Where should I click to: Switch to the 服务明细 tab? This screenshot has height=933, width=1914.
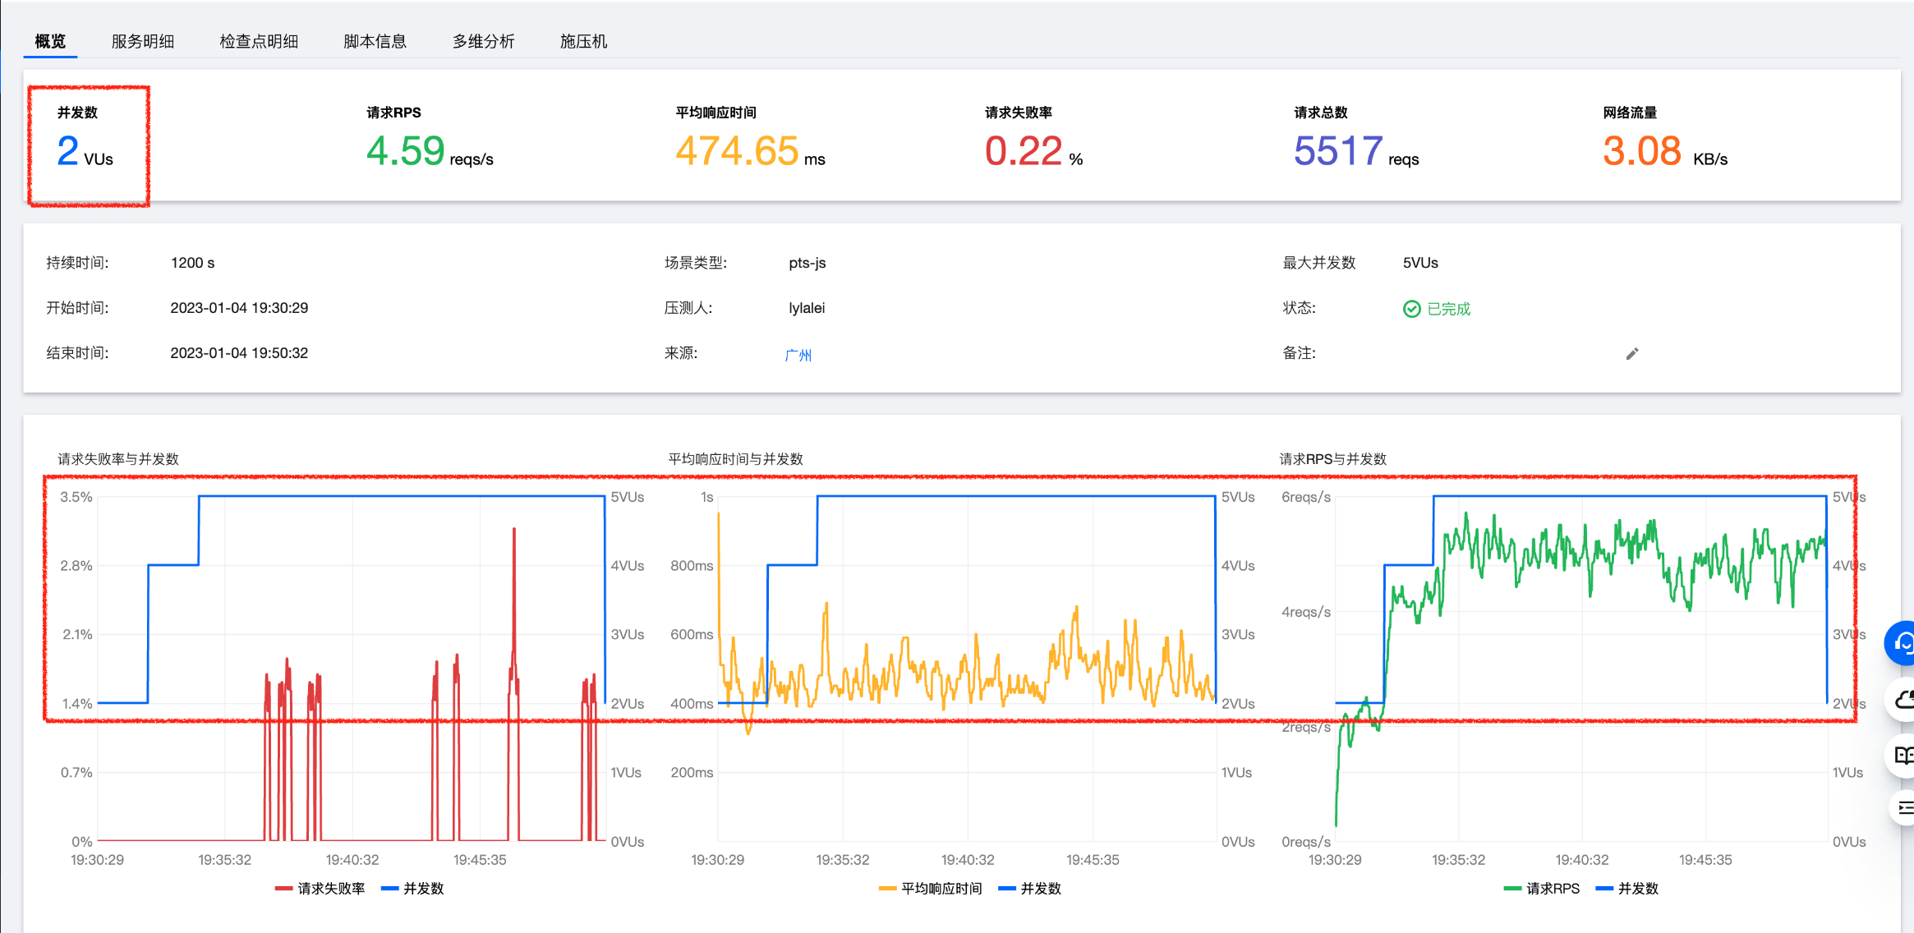tap(143, 41)
